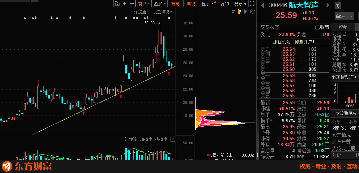The image size is (359, 173).
Task: Click the 卖一 25.60 ask row
Action: coord(295,69)
